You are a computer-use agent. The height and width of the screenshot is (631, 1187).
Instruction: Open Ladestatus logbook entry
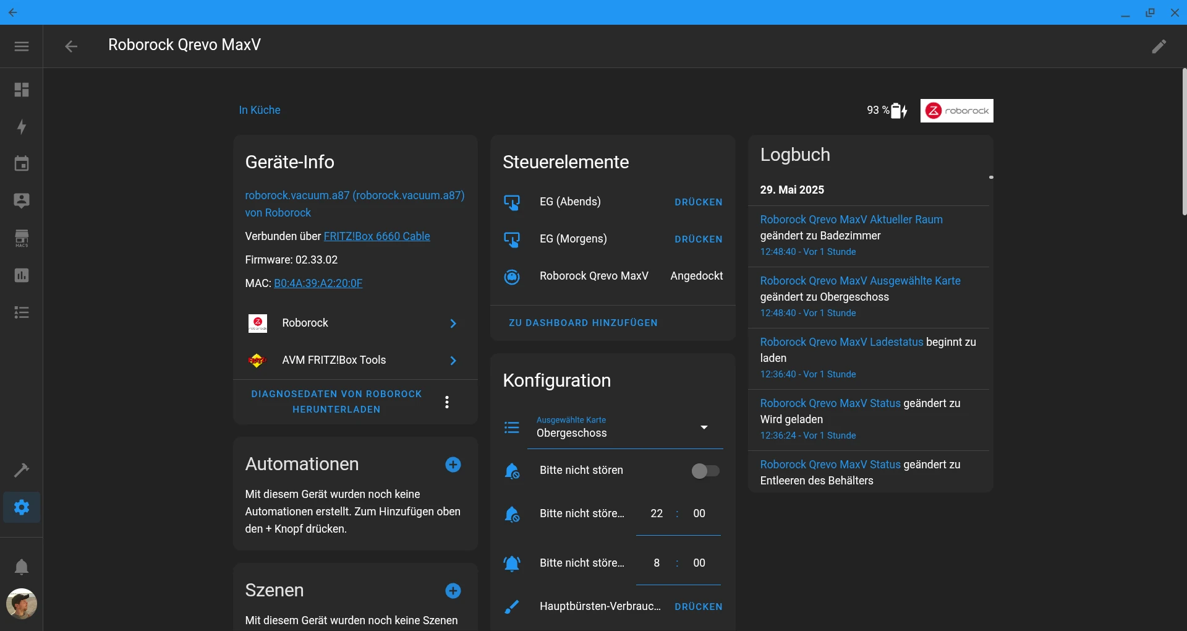click(x=841, y=342)
